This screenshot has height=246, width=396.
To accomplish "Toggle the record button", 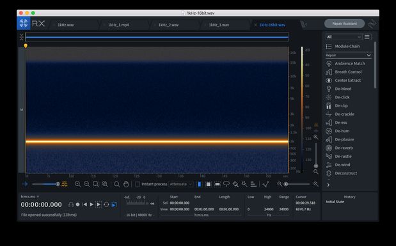I will (x=78, y=204).
